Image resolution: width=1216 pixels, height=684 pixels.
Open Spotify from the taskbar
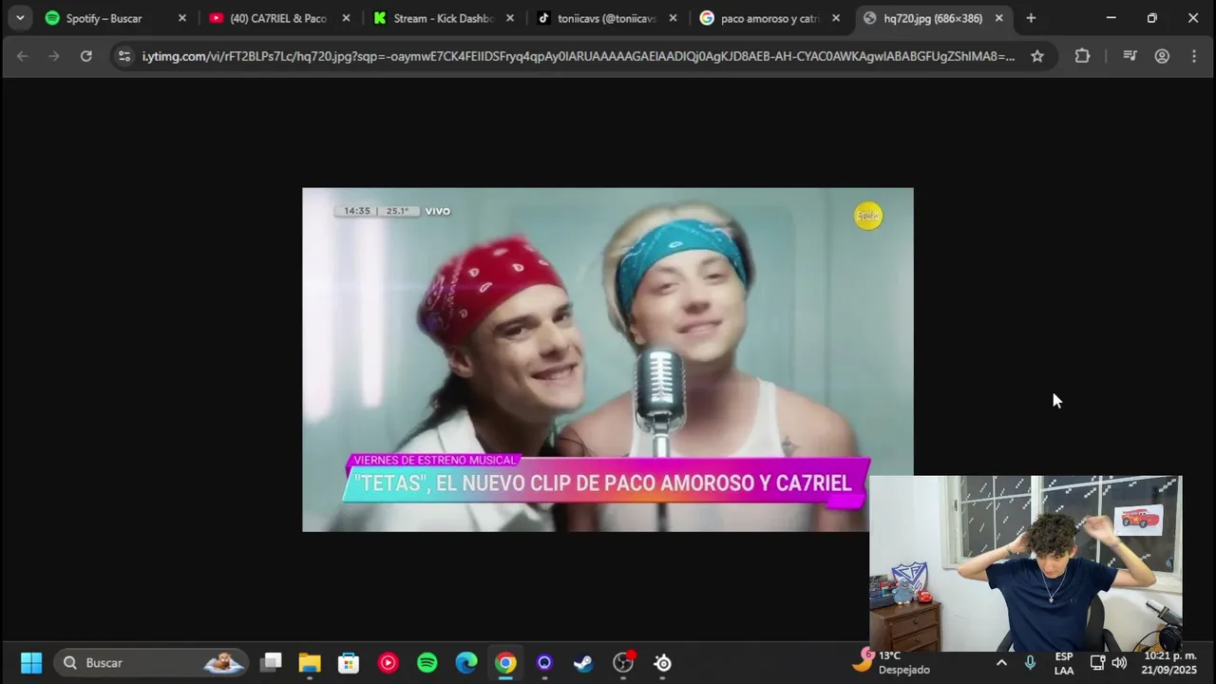click(x=427, y=662)
